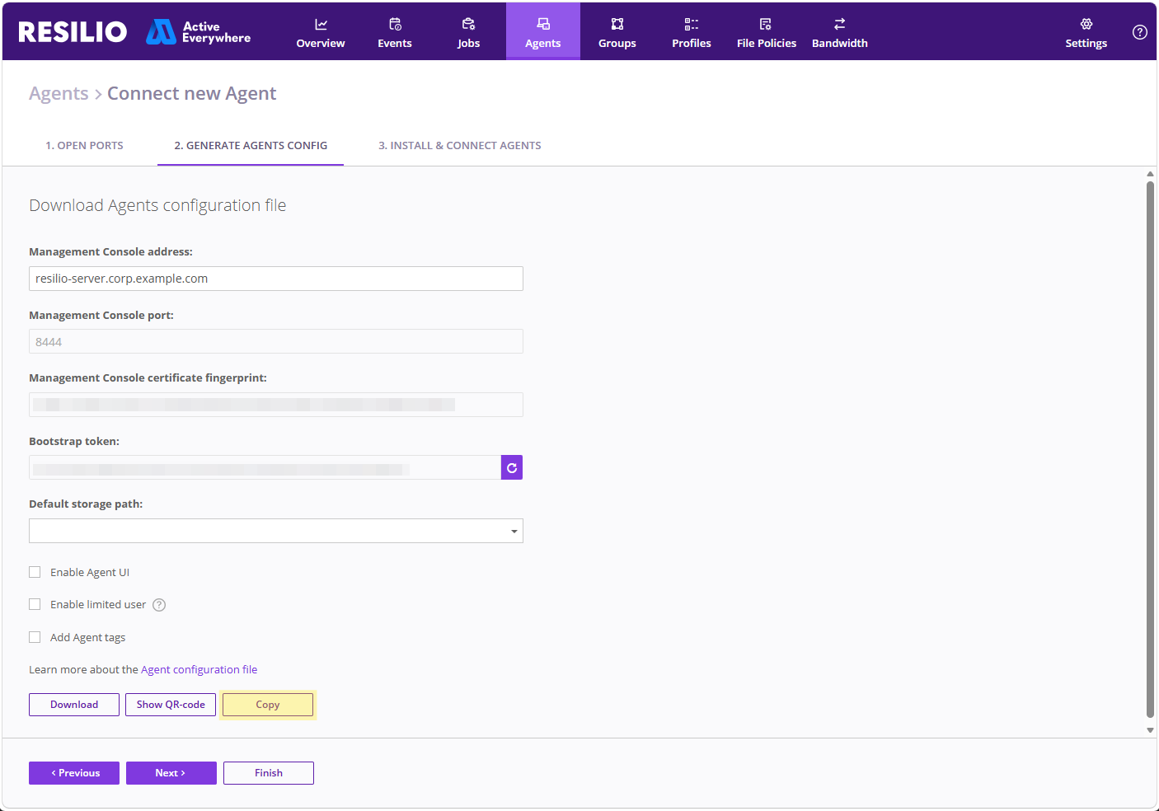This screenshot has width=1159, height=811.
Task: Go back with the Previous button
Action: click(x=74, y=773)
